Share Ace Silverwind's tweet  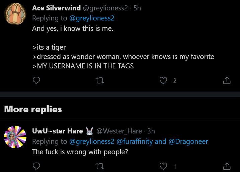(x=227, y=80)
